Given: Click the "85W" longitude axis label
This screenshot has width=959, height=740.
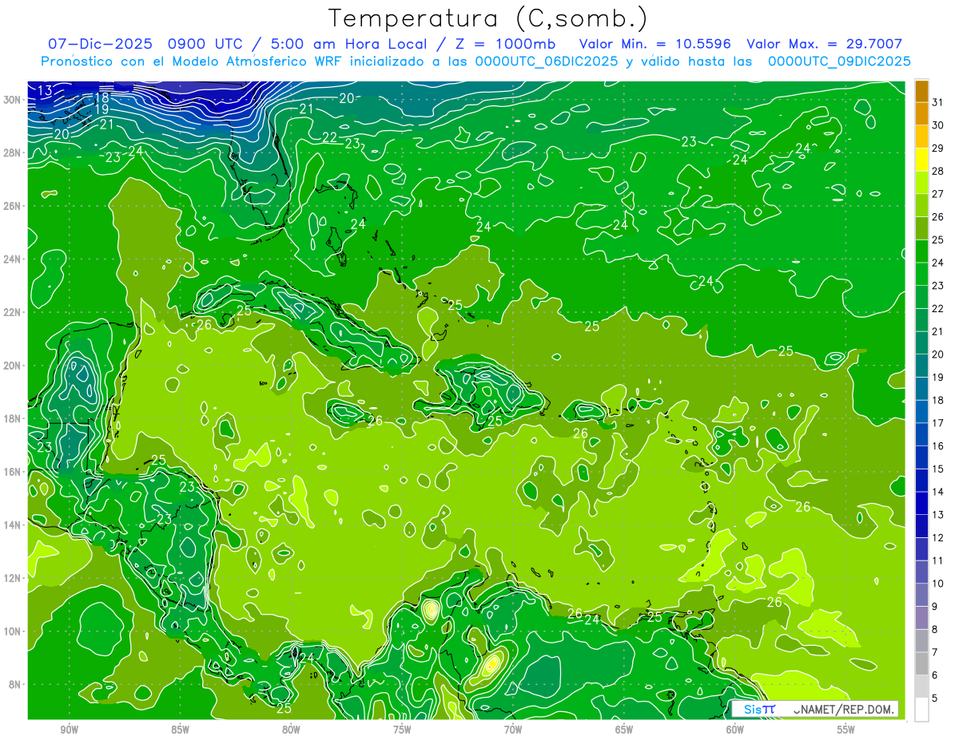Looking at the screenshot, I should point(181,730).
